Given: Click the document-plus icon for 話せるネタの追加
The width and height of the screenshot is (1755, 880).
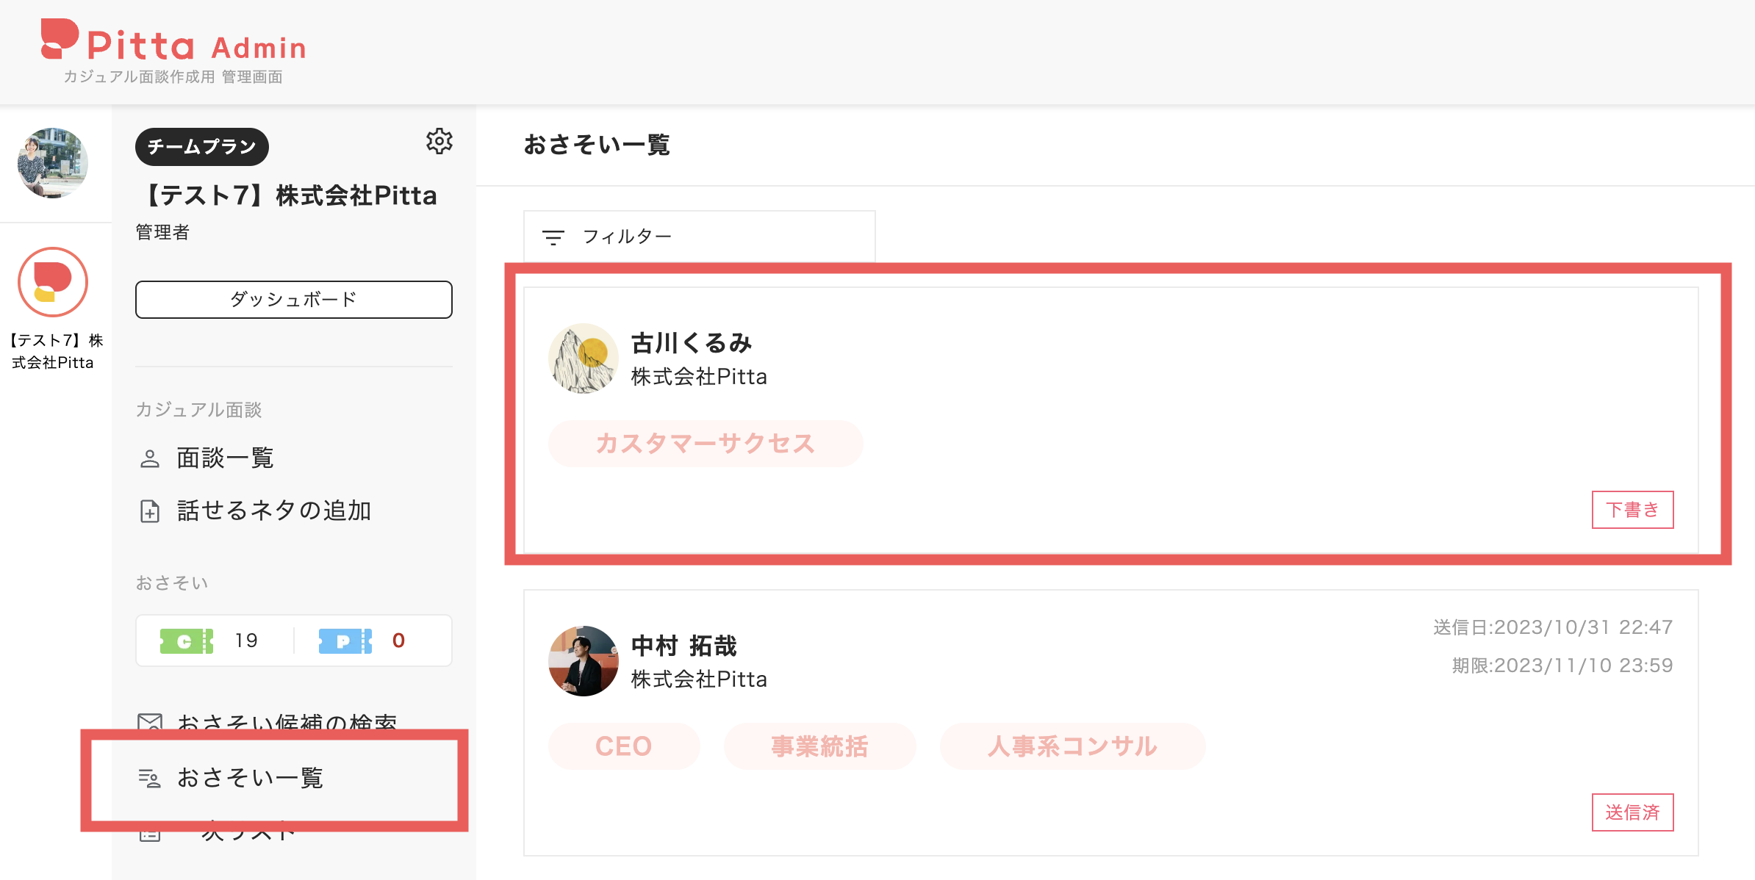Looking at the screenshot, I should [150, 511].
